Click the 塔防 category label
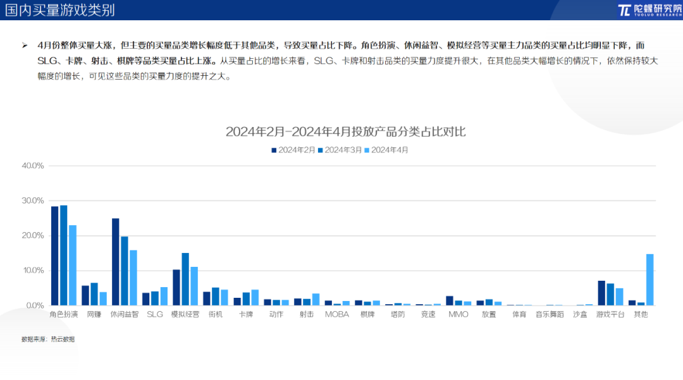 (x=398, y=314)
